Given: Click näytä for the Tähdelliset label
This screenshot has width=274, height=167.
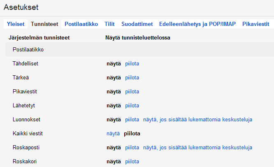Looking at the screenshot, I should [114, 64].
